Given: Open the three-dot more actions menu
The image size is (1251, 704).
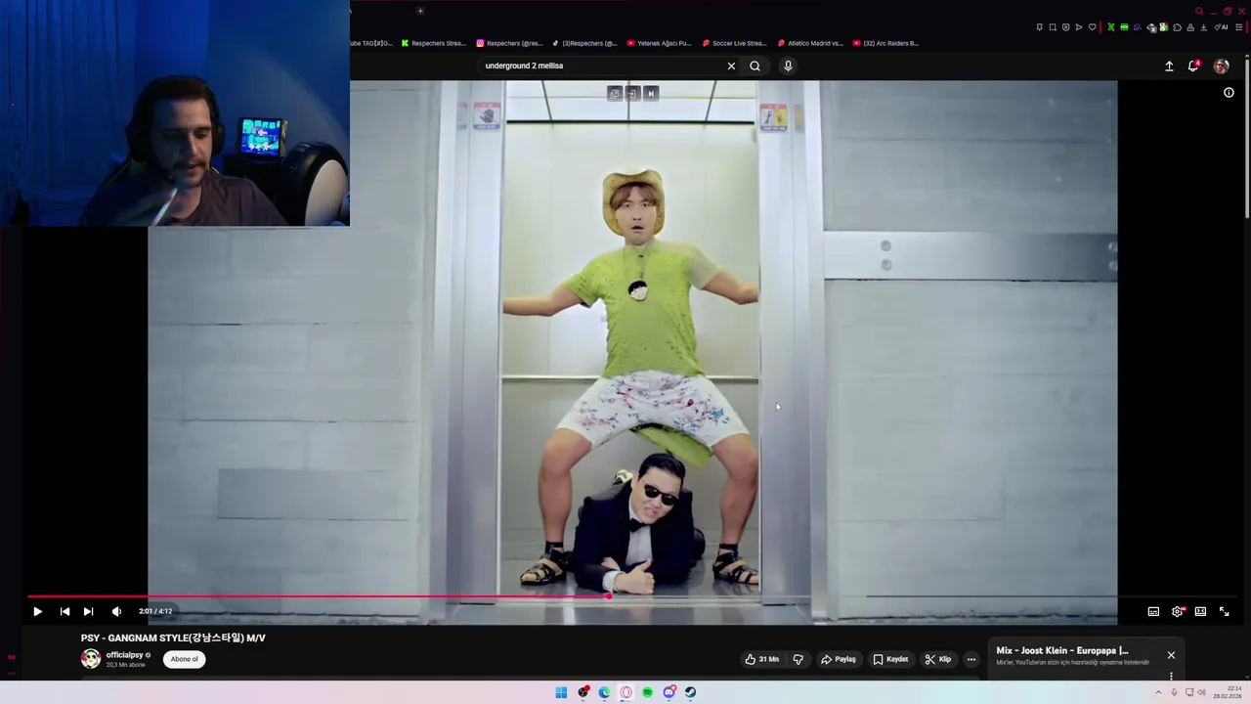Looking at the screenshot, I should (971, 659).
